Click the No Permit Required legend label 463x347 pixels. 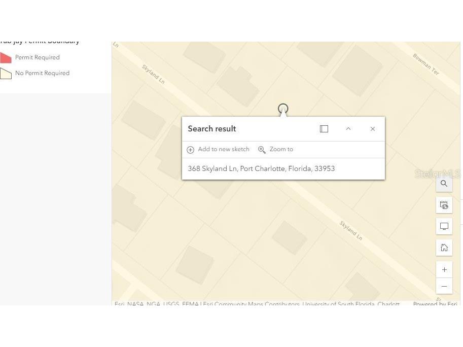click(x=42, y=73)
